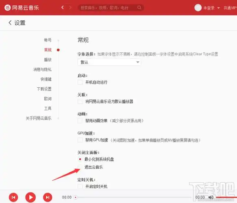Screen dimensions: 237x203
Task: Select 退出云音乐 radio option
Action: click(80, 167)
